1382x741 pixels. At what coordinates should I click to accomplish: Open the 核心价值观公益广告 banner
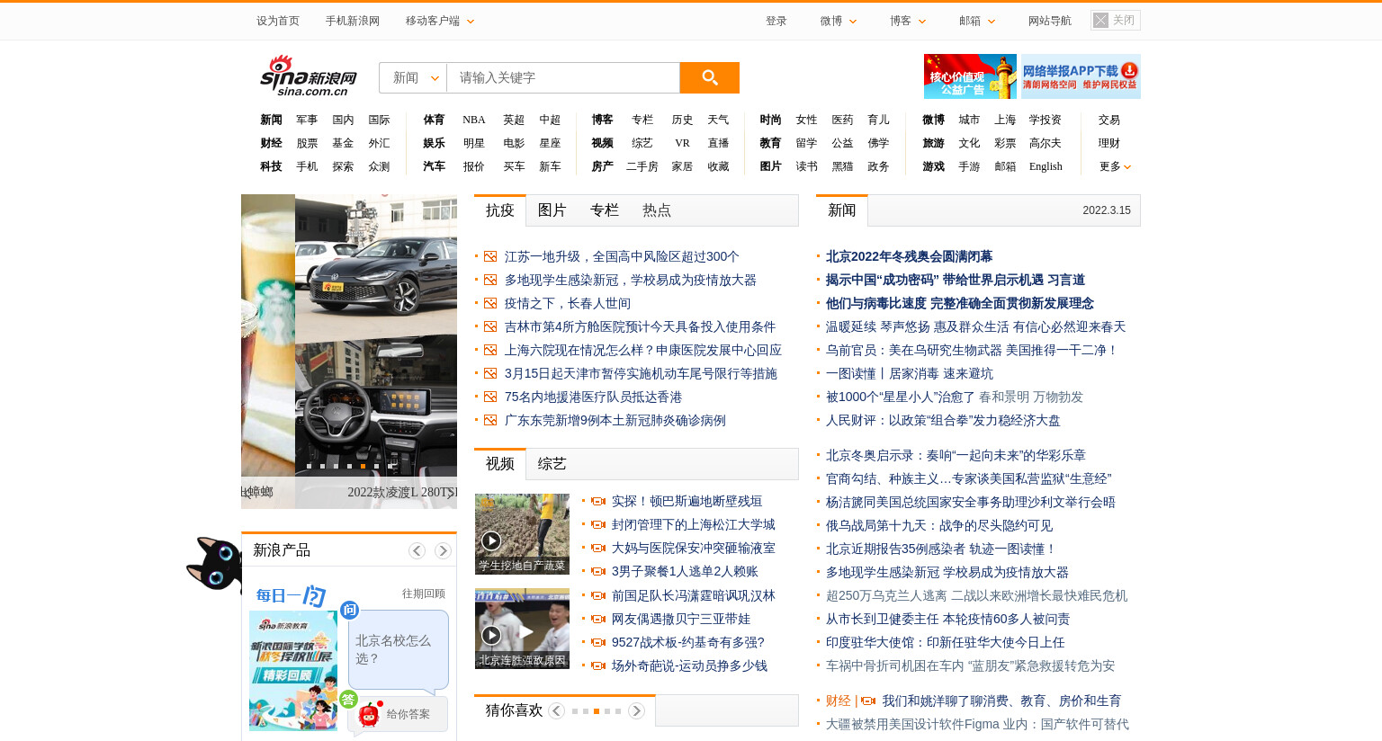click(970, 76)
